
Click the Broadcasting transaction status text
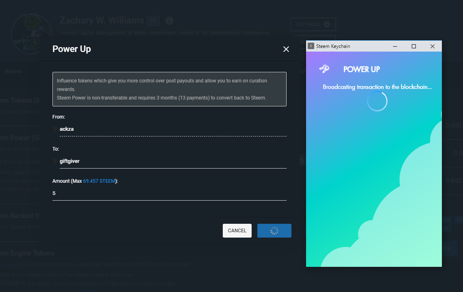tap(377, 87)
